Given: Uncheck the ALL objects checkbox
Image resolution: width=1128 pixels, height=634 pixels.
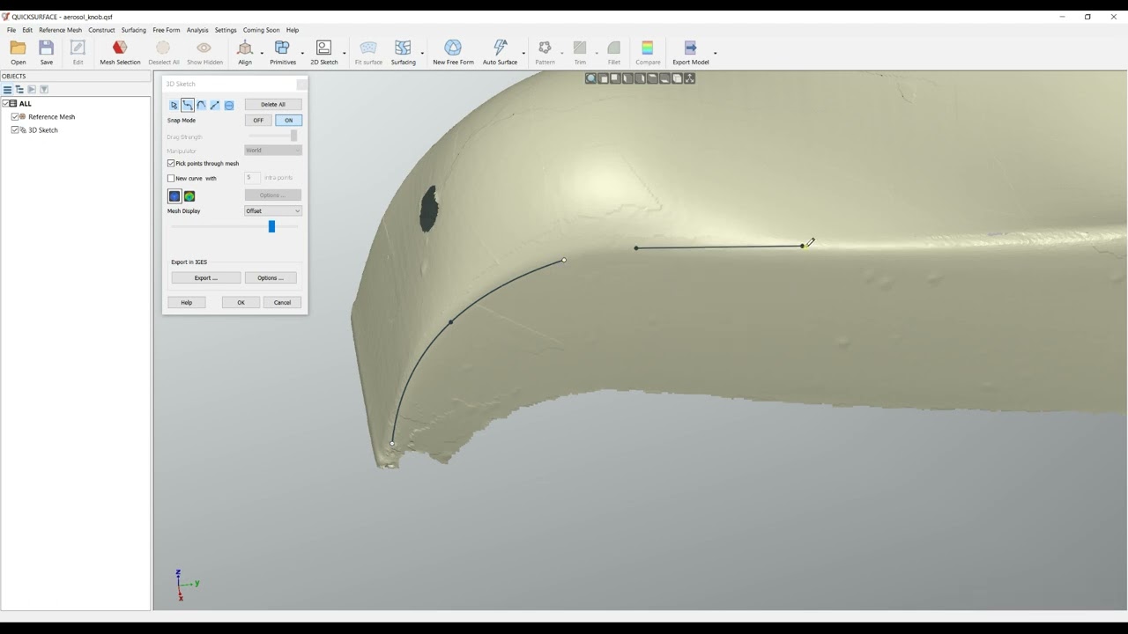Looking at the screenshot, I should 6,103.
